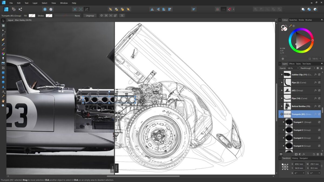Open Layer Effects fx at Layers panel bottom
Viewport: 324px width, 182px height.
pyautogui.click(x=303, y=154)
